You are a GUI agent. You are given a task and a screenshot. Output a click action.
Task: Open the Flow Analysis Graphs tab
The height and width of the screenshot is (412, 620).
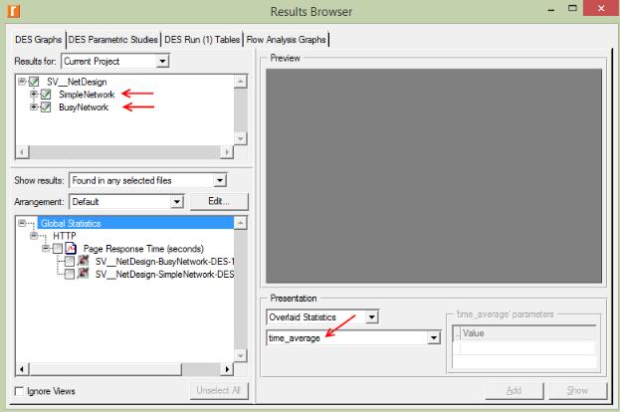point(287,40)
